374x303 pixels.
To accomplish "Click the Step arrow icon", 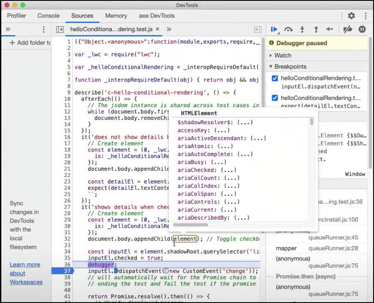I will [x=329, y=29].
